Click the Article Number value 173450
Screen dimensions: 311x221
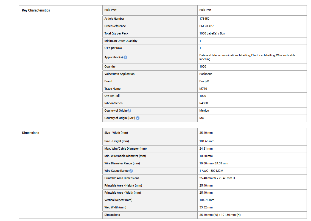pos(204,19)
